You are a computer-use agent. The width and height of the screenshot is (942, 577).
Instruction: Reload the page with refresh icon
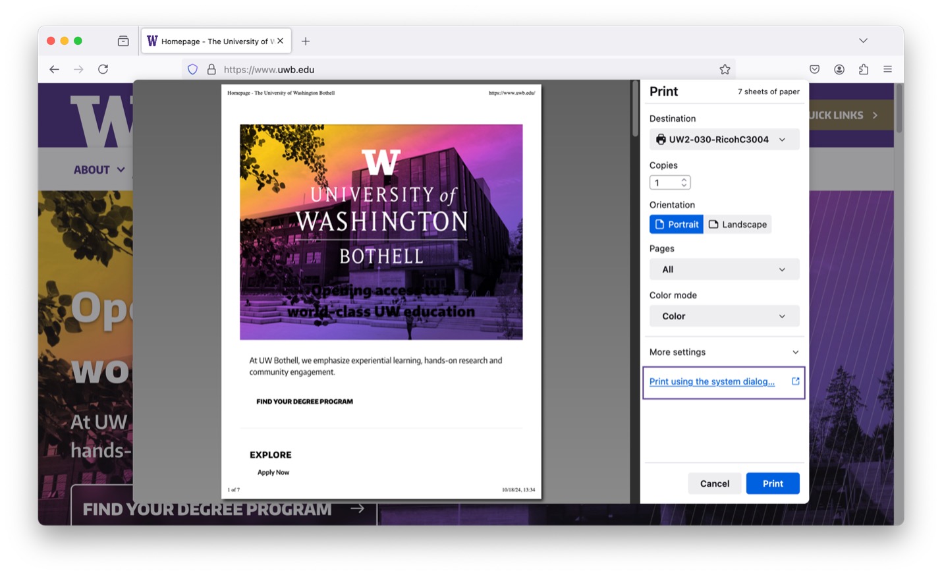pyautogui.click(x=103, y=69)
